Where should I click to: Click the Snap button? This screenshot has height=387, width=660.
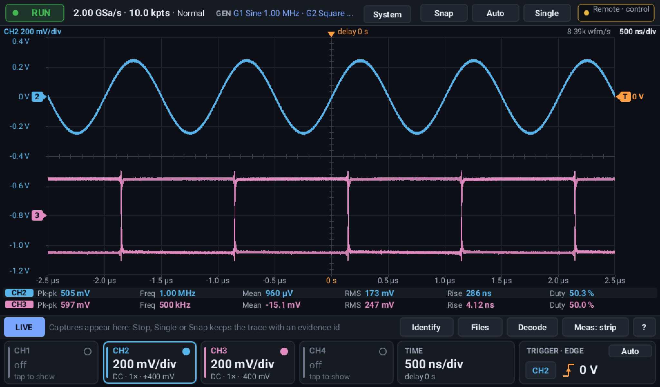(444, 13)
